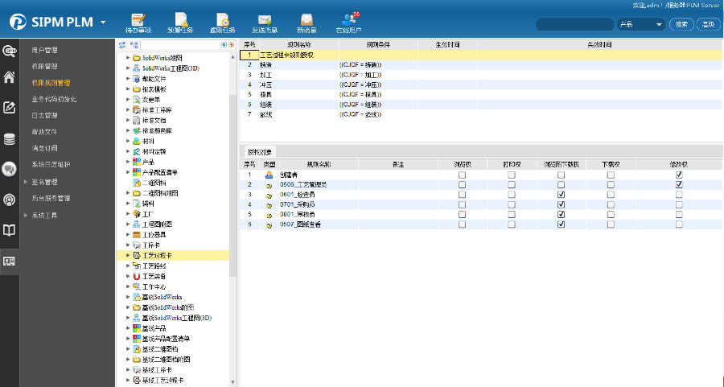Image resolution: width=724 pixels, height=387 pixels.
Task: Expand the 签名管理 sidebar group
Action: pyautogui.click(x=26, y=182)
